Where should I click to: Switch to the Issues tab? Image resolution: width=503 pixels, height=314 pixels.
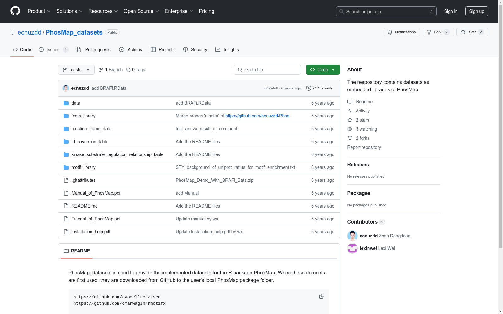[53, 50]
